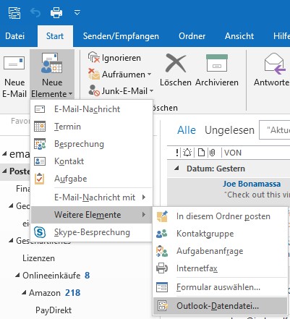Filter by Ungelesen messages
This screenshot has height=319, width=290.
[x=229, y=130]
